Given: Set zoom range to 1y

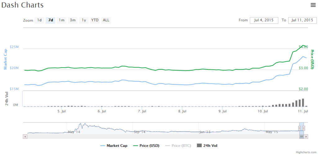Looking at the screenshot, I should pyautogui.click(x=84, y=20).
